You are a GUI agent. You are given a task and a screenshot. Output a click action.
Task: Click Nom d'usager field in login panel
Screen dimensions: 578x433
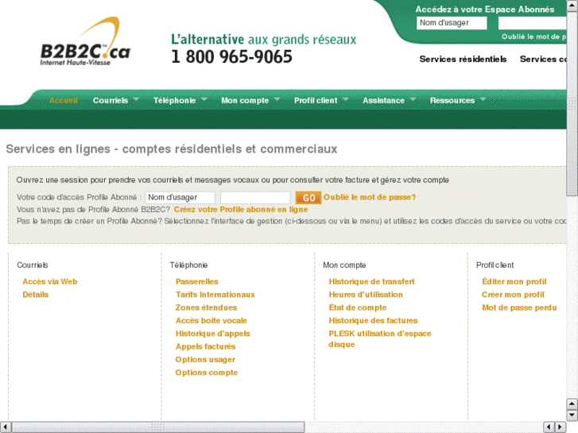180,198
